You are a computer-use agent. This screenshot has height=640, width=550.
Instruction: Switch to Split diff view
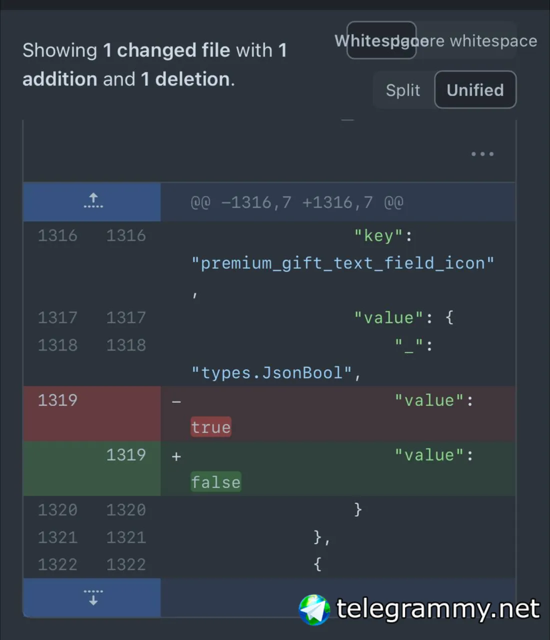(x=403, y=90)
